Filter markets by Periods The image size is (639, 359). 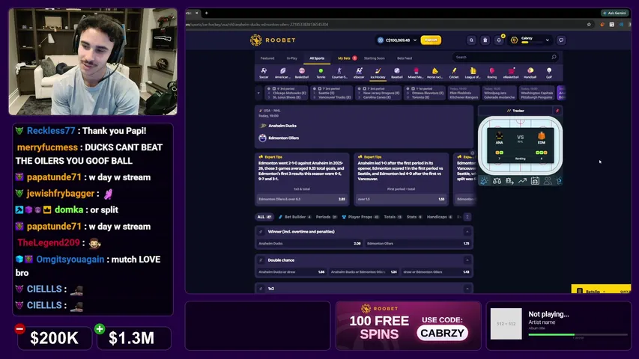(x=326, y=217)
